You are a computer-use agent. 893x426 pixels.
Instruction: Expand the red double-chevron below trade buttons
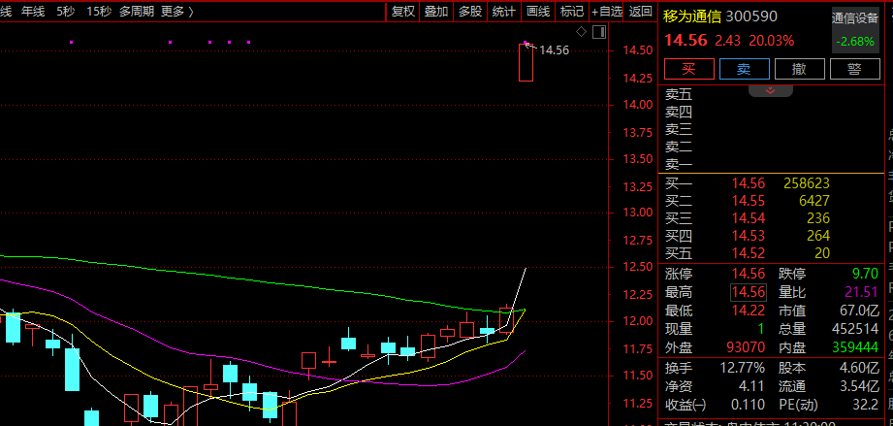771,89
